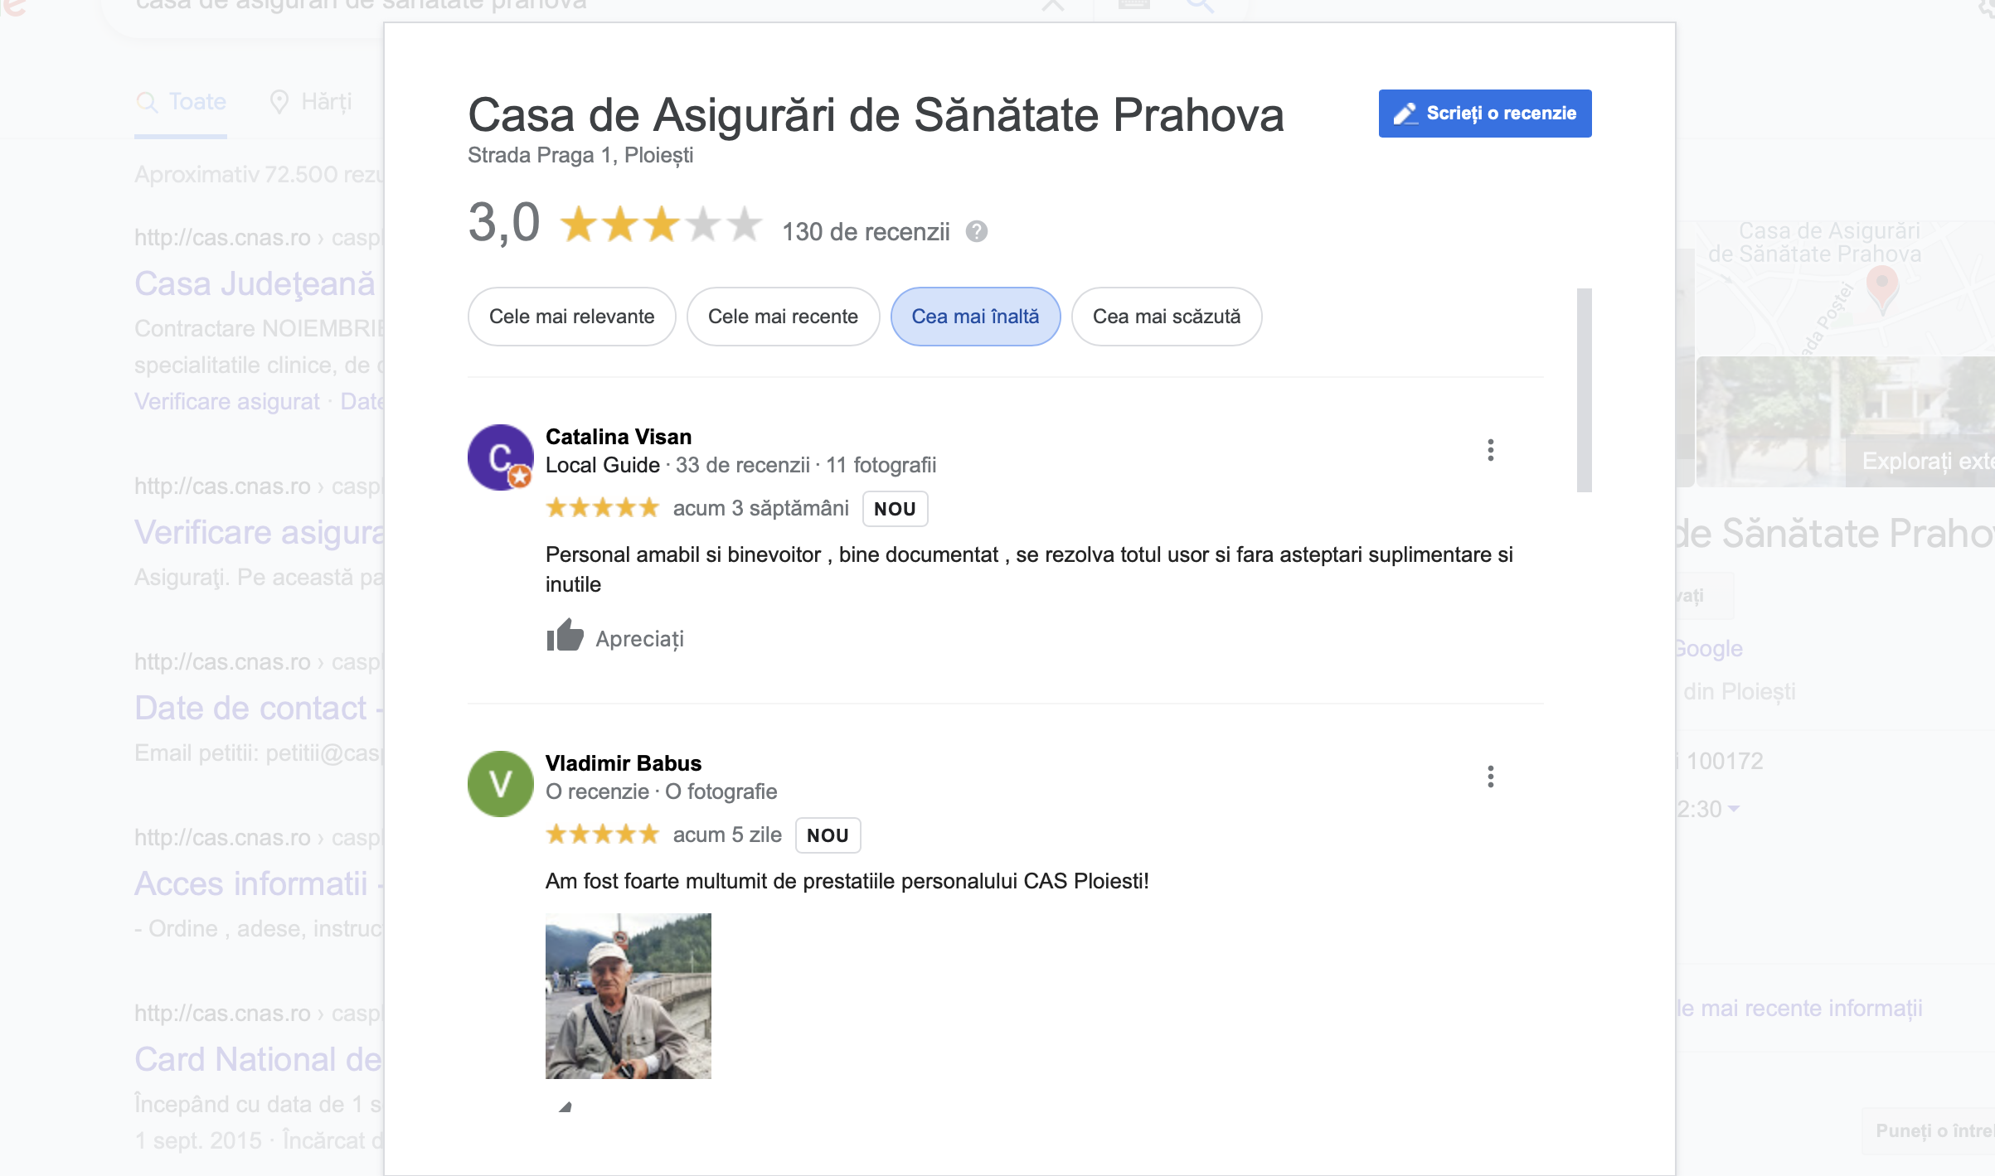Select the Cele mai relevante filter

[x=572, y=317]
